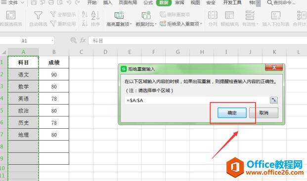
Task: Click the range field =$A:$A
Action: 197,100
